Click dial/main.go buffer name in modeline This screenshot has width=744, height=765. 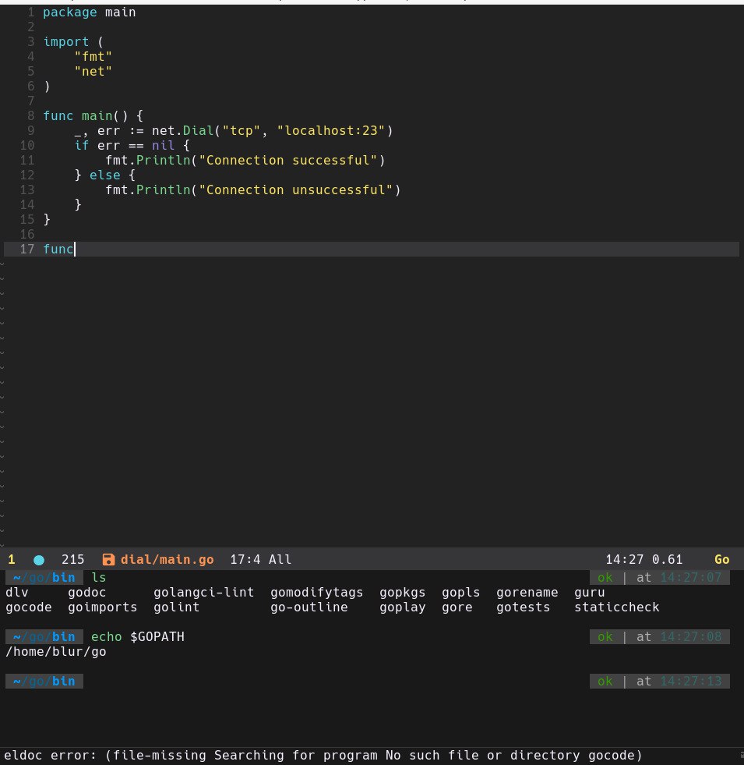coord(167,560)
